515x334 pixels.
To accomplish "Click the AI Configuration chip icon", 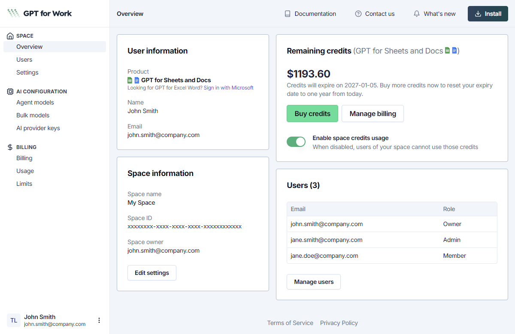I will pyautogui.click(x=10, y=92).
